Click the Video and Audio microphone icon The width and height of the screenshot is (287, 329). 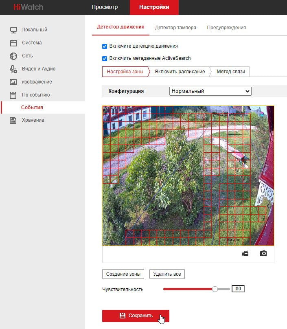click(x=13, y=69)
